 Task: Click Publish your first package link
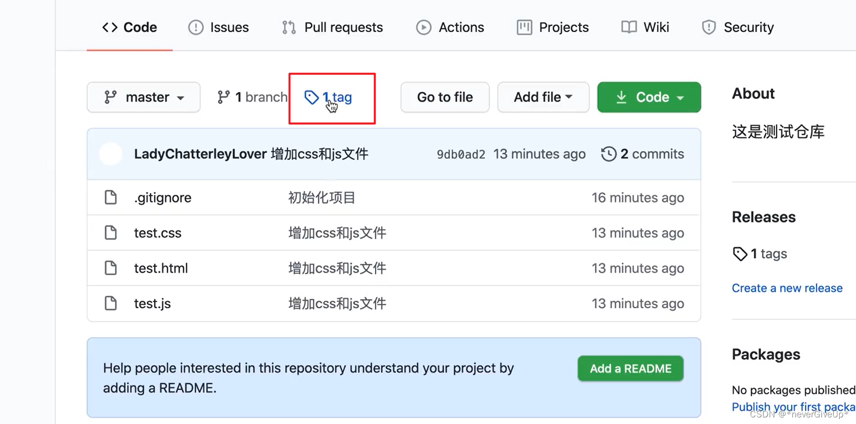794,407
